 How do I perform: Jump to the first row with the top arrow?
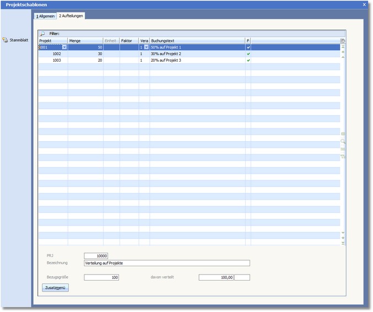click(x=343, y=47)
